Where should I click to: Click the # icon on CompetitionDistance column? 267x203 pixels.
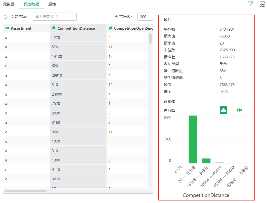tap(54, 28)
